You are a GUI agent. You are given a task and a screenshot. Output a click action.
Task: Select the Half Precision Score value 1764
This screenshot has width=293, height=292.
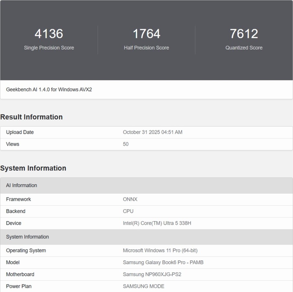pyautogui.click(x=146, y=33)
